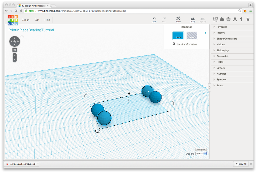This screenshot has width=257, height=173.
Task: Click the star favorites icon
Action: (x=248, y=19)
